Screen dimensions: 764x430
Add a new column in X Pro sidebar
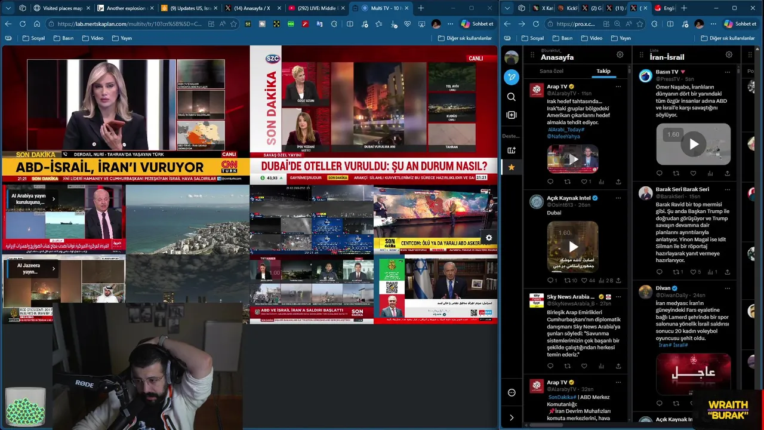[512, 115]
